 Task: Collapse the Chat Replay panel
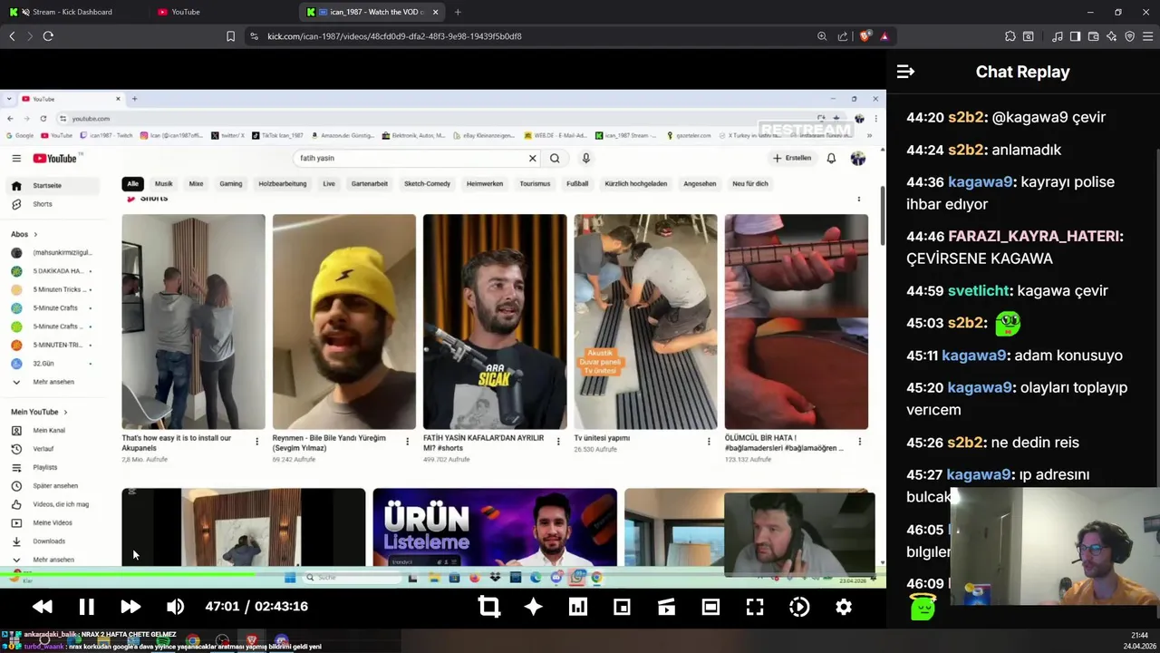(x=905, y=72)
